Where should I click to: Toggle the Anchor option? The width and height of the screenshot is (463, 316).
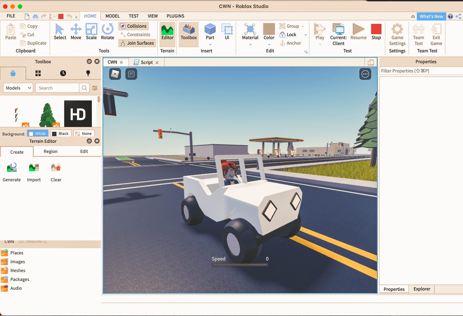tap(291, 43)
